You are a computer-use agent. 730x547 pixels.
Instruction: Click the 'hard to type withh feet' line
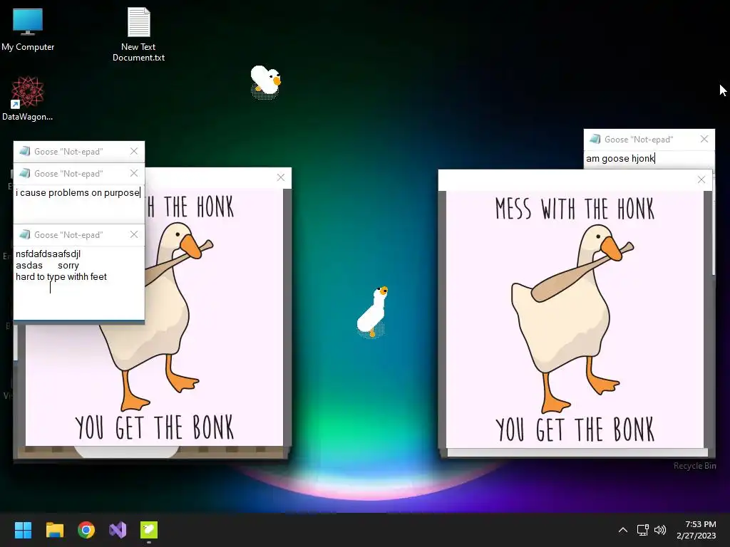click(x=61, y=277)
